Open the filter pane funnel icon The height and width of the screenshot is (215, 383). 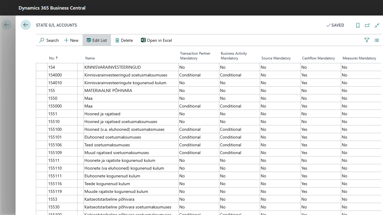coord(367,40)
